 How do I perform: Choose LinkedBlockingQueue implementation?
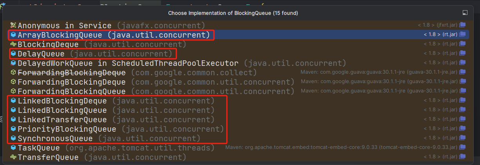click(62, 110)
